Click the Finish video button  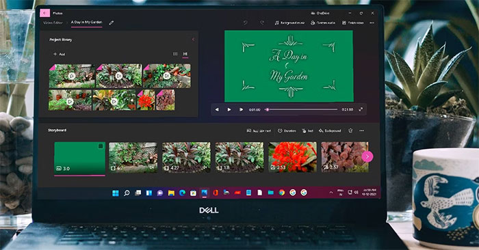(x=353, y=23)
